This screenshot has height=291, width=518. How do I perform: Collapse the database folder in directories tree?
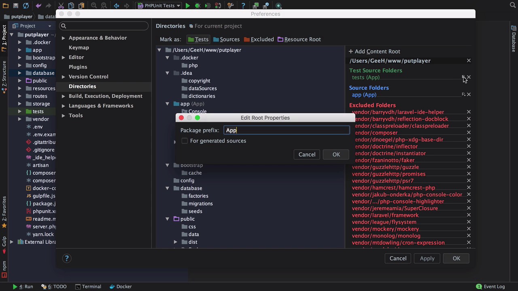click(x=167, y=188)
